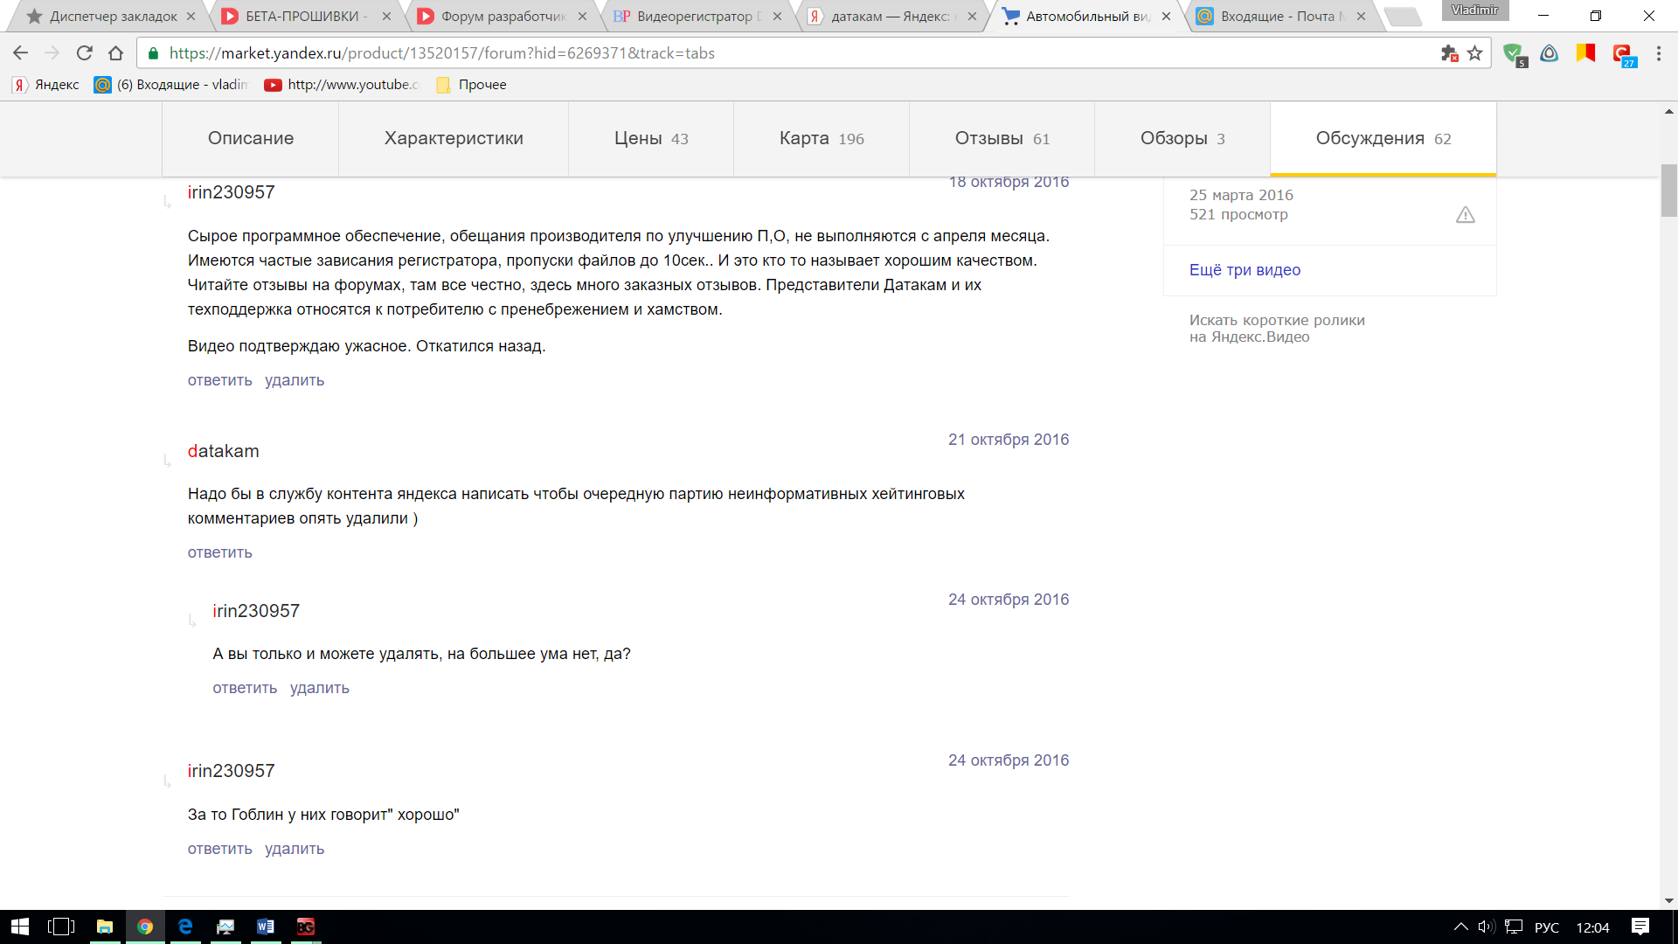Switch to the Характеристики tab
The image size is (1678, 944).
pos(454,138)
